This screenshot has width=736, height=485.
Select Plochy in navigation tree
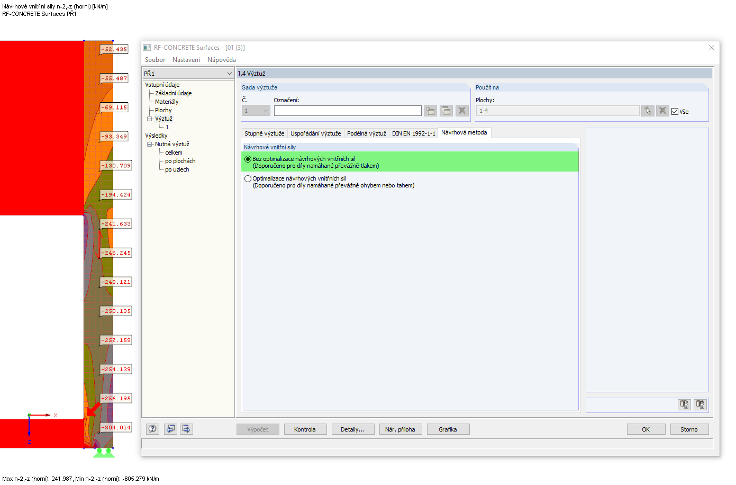click(x=163, y=110)
